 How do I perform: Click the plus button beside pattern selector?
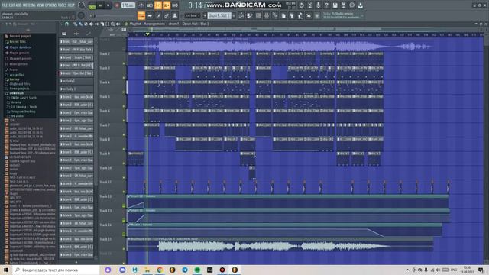point(234,15)
